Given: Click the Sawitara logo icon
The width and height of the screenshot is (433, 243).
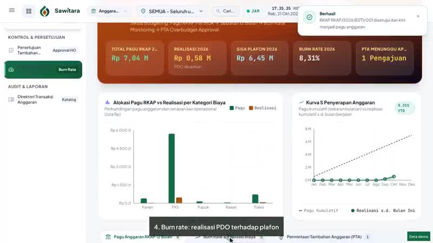Looking at the screenshot, I should click(45, 11).
